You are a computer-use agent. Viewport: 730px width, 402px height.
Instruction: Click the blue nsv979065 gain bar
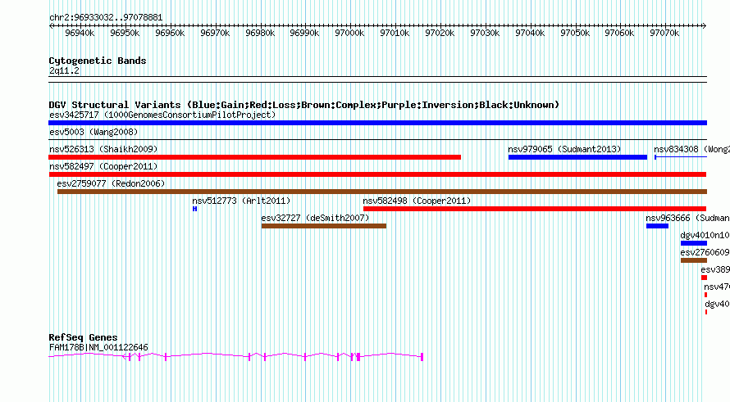(577, 157)
